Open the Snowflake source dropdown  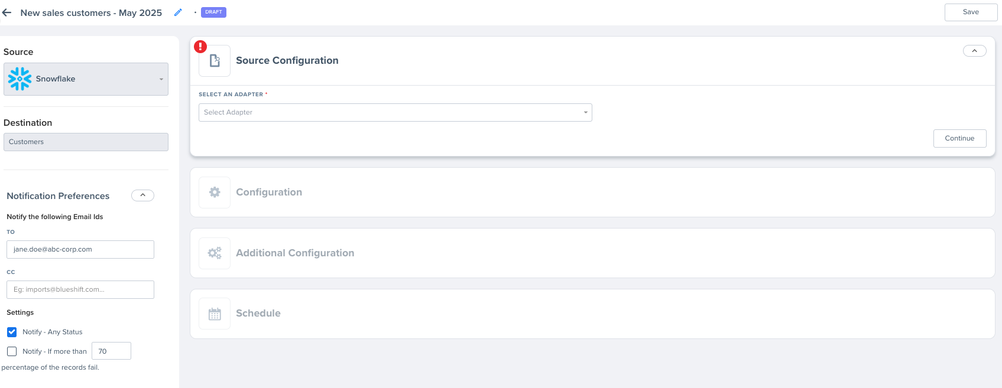coord(86,79)
